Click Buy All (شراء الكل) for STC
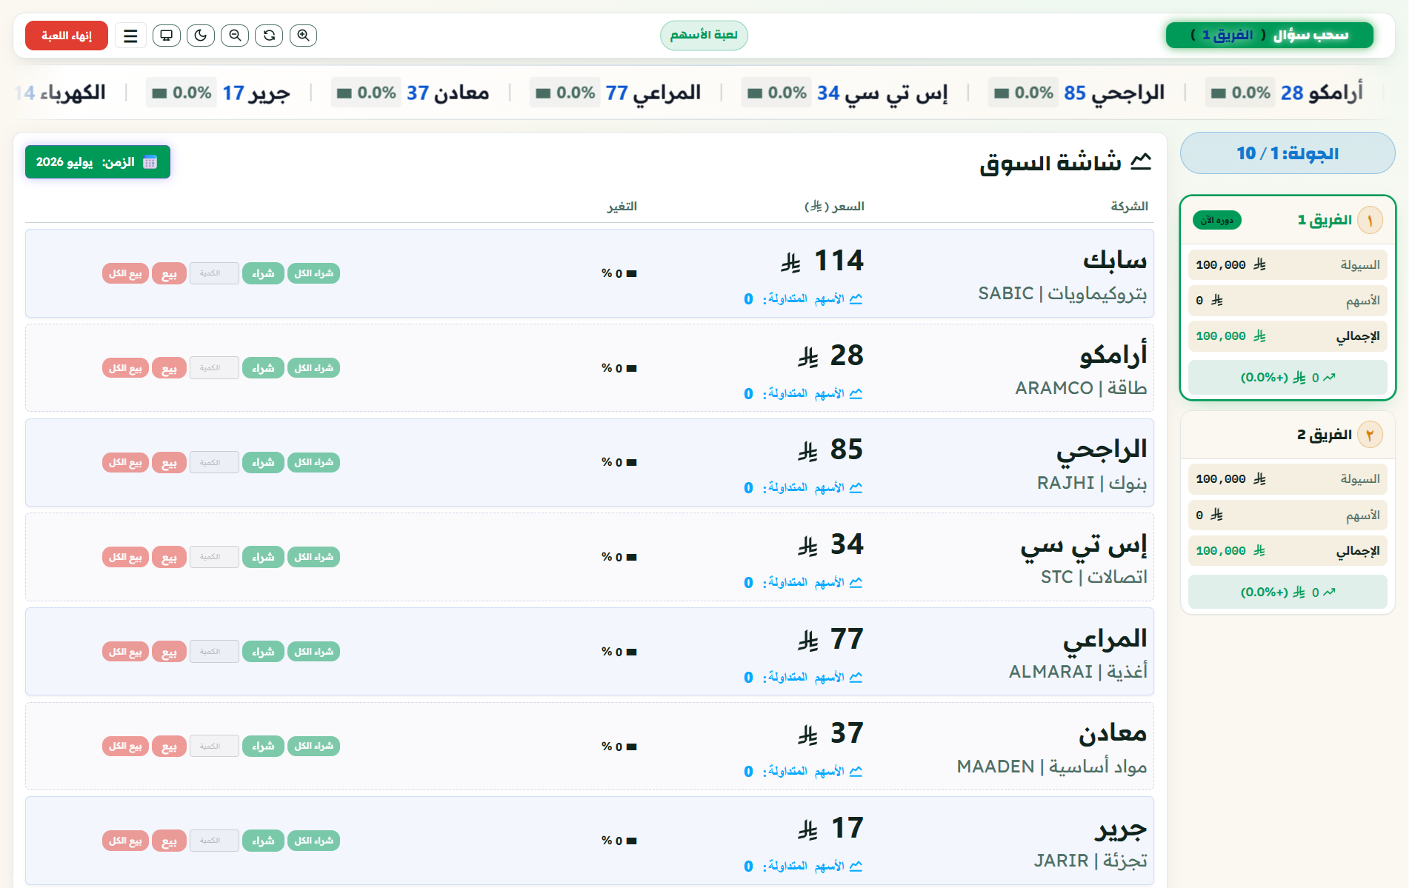Image resolution: width=1409 pixels, height=888 pixels. pos(313,557)
